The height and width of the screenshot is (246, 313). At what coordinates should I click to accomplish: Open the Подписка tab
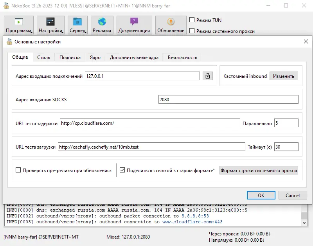point(70,57)
